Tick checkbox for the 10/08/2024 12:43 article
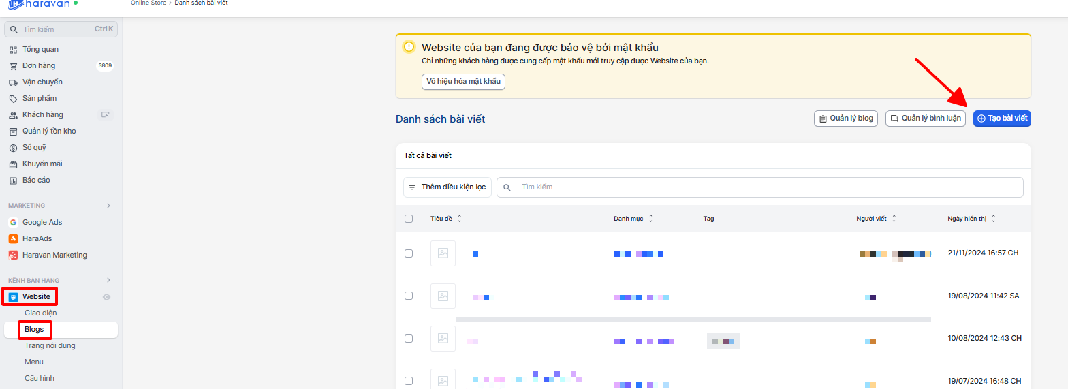 tap(409, 339)
